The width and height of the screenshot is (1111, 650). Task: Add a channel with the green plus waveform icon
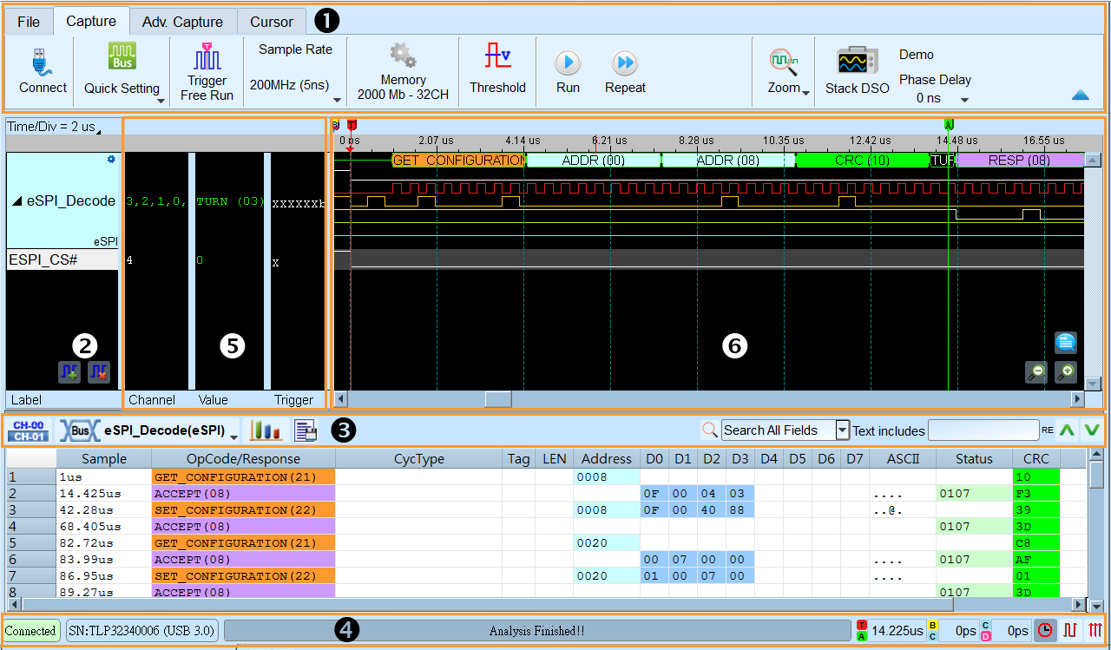[x=69, y=371]
